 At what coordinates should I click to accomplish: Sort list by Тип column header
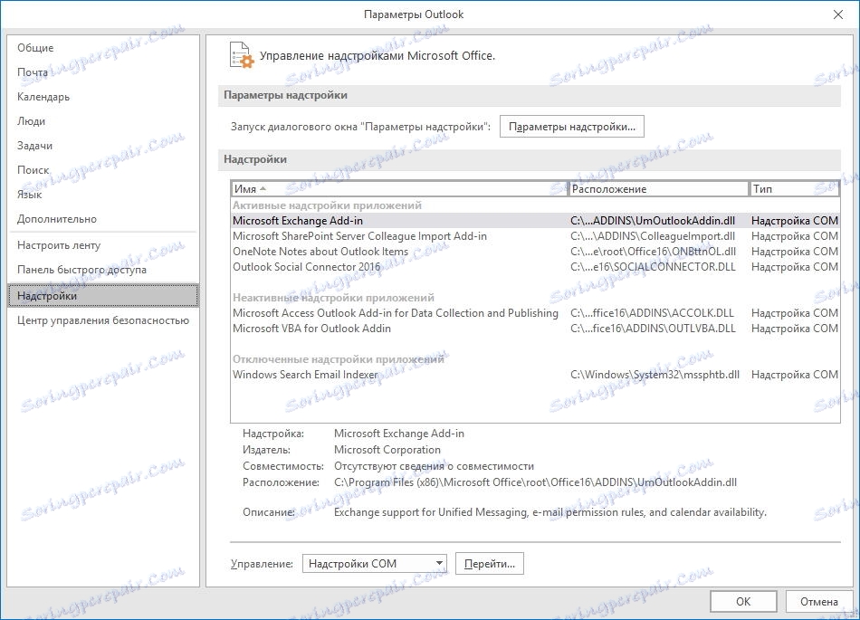794,189
